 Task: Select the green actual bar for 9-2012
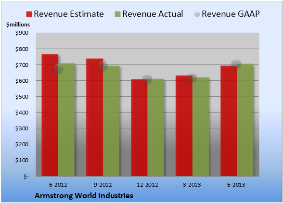point(111,121)
